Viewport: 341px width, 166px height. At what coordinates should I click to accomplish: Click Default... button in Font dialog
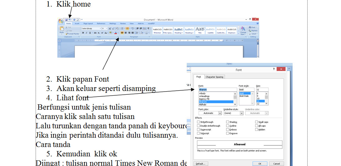pyautogui.click(x=200, y=164)
